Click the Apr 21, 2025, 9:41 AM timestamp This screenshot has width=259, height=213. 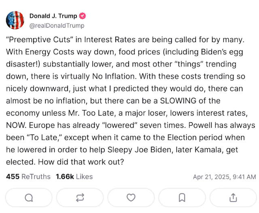click(224, 177)
